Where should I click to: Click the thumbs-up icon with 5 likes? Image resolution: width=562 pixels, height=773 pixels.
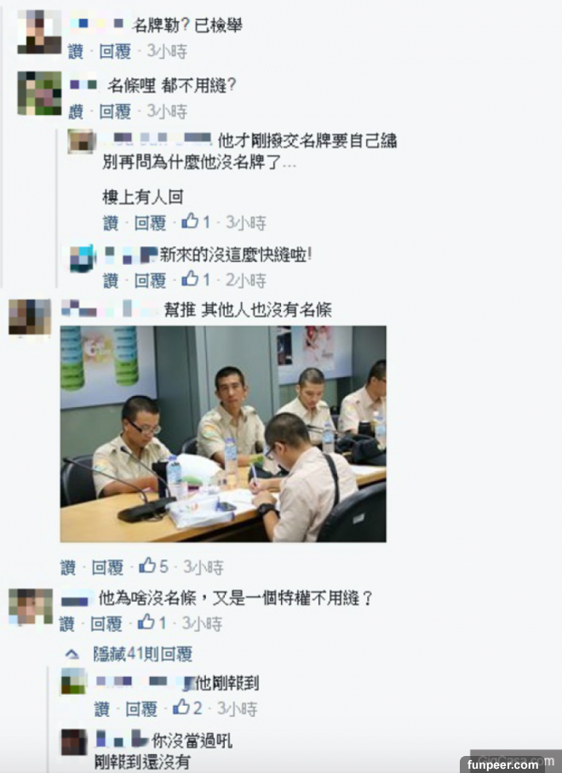(147, 565)
